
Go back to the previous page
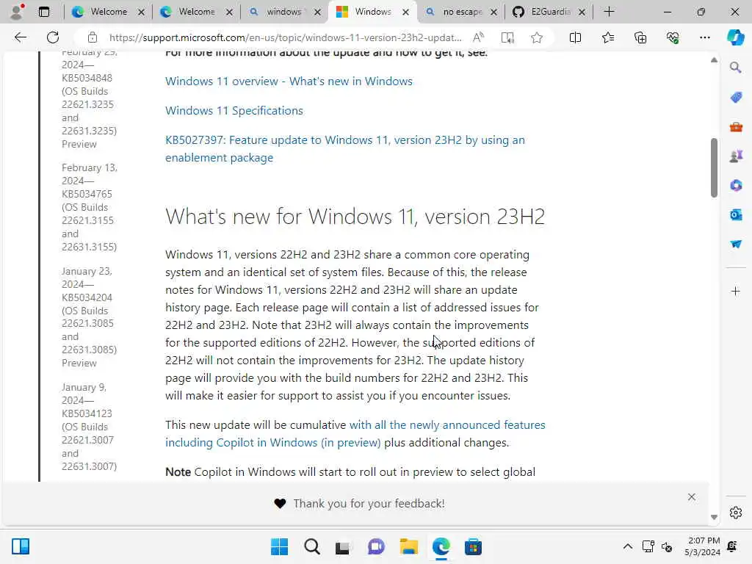[20, 37]
